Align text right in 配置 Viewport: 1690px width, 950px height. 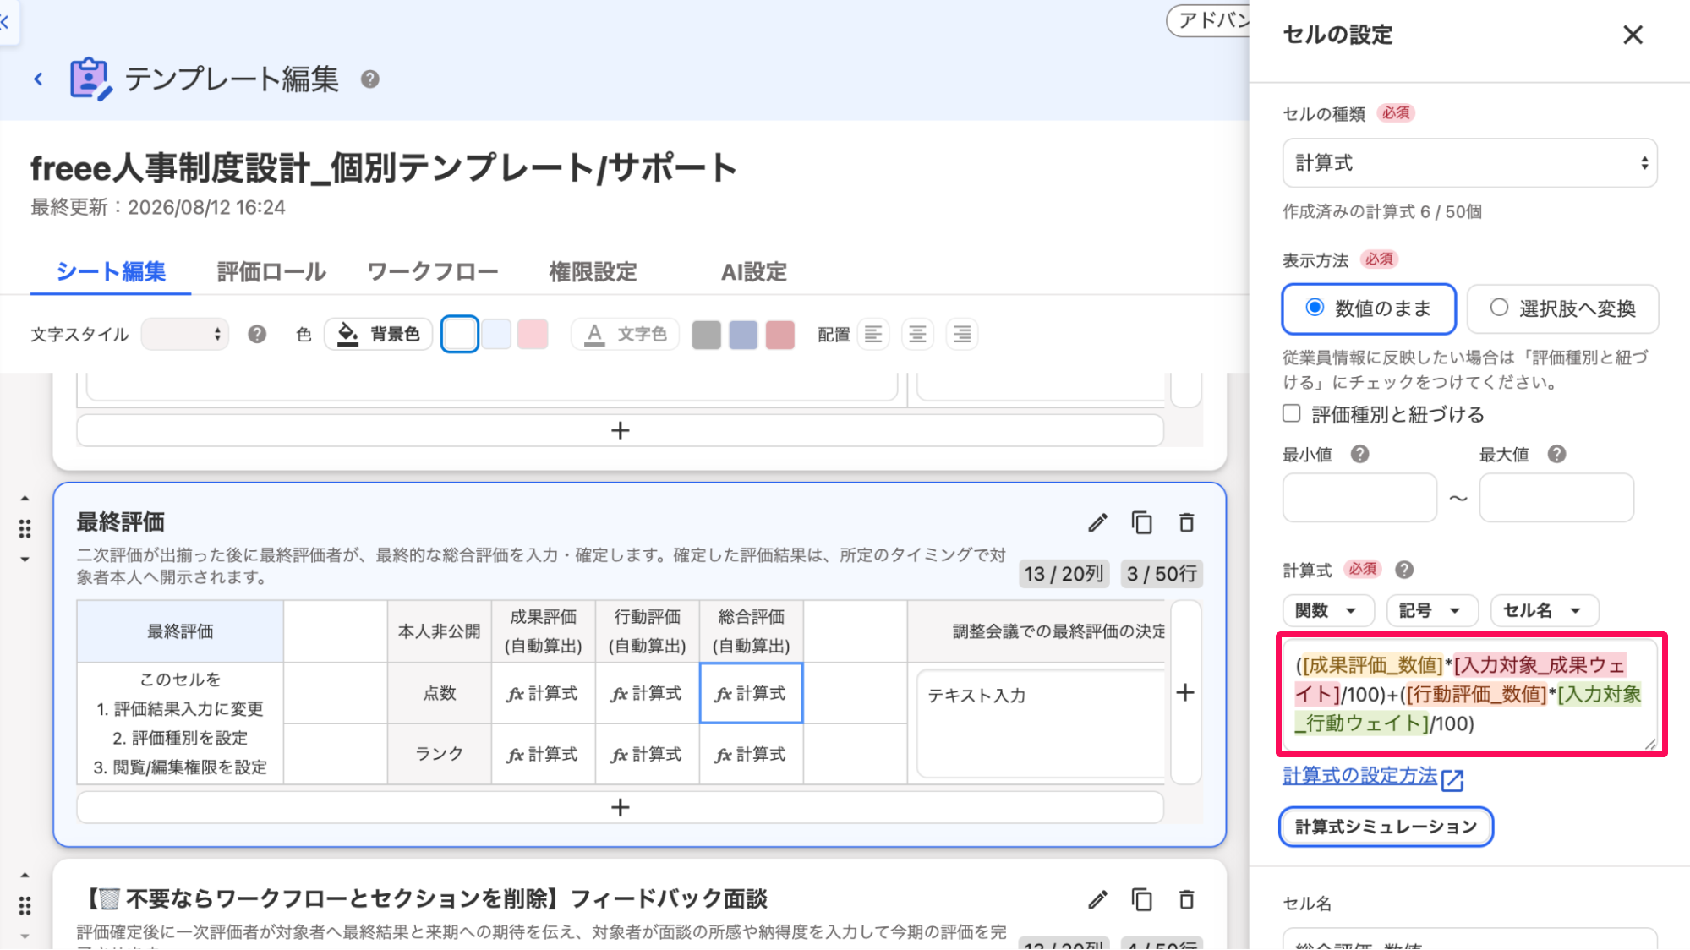pyautogui.click(x=962, y=335)
